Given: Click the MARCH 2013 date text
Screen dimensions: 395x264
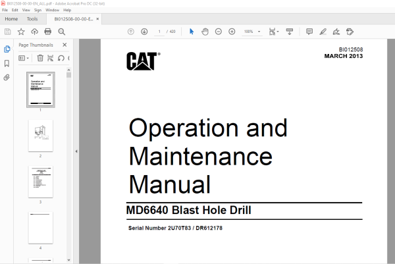Looking at the screenshot, I should (344, 56).
